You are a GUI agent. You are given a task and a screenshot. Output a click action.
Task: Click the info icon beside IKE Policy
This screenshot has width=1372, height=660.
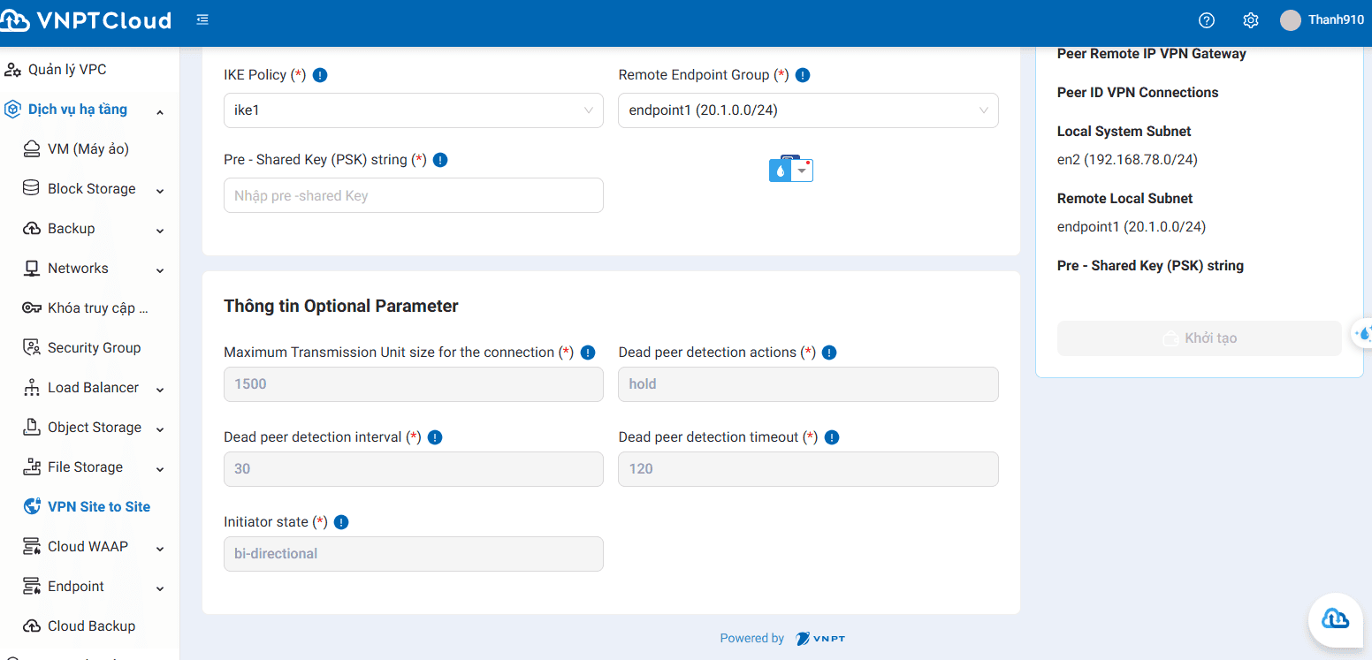click(x=319, y=75)
